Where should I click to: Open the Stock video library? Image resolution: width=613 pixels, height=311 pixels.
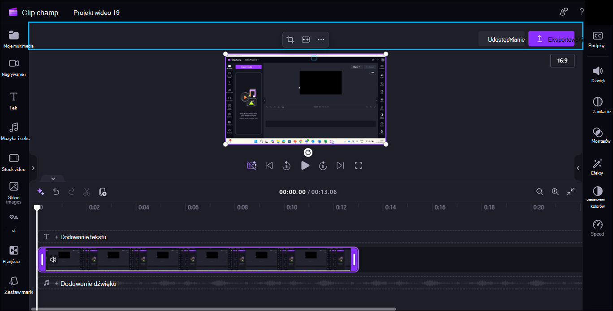pos(14,162)
